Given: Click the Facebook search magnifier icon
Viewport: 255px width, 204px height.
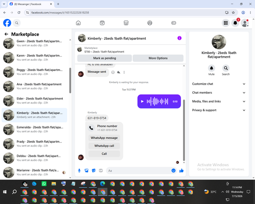Looking at the screenshot, I should (17, 23).
